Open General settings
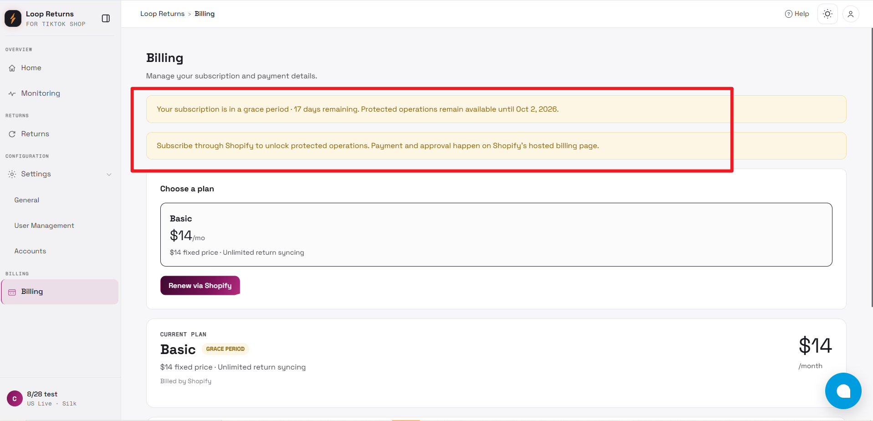 27,200
